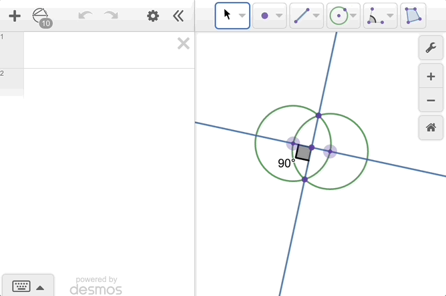The image size is (446, 296).
Task: Select the Circle tool
Action: 339,15
